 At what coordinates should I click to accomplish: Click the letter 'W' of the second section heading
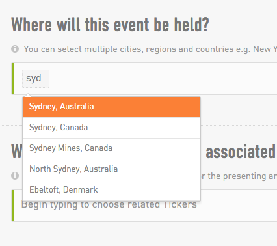pos(17,152)
